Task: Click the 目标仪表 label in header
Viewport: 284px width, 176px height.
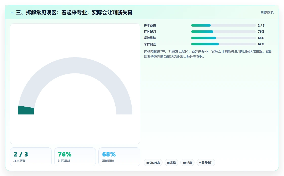Action: [x=267, y=12]
